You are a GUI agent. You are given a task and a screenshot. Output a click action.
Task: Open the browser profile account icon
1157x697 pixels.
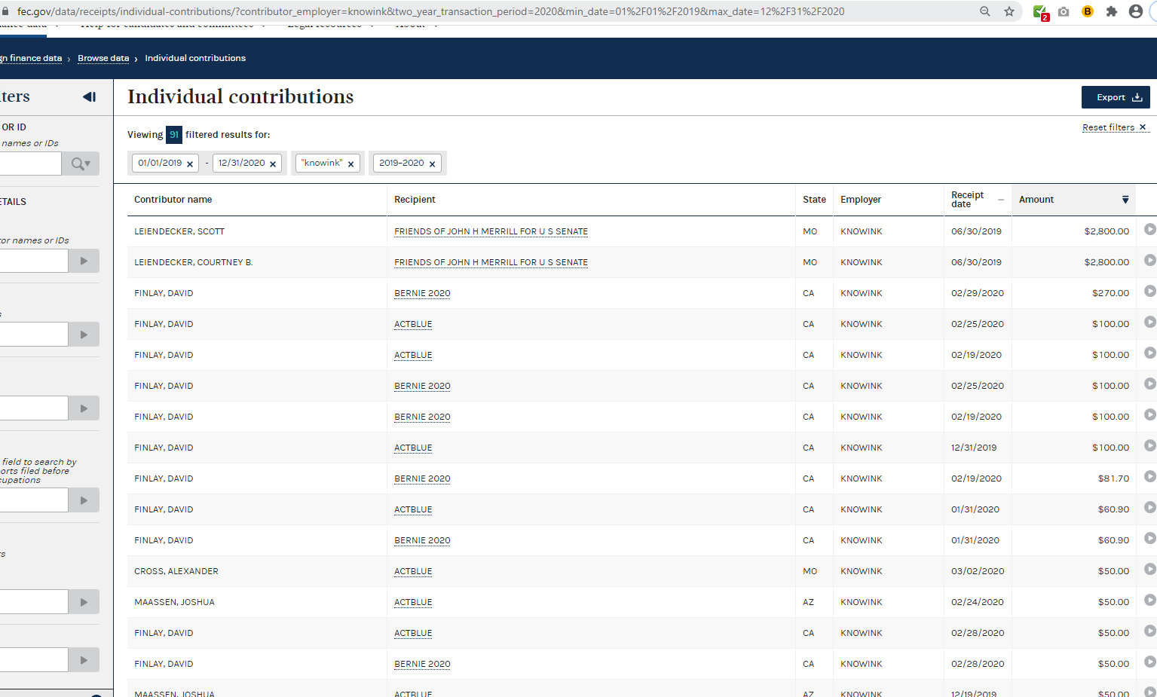[x=1136, y=11]
